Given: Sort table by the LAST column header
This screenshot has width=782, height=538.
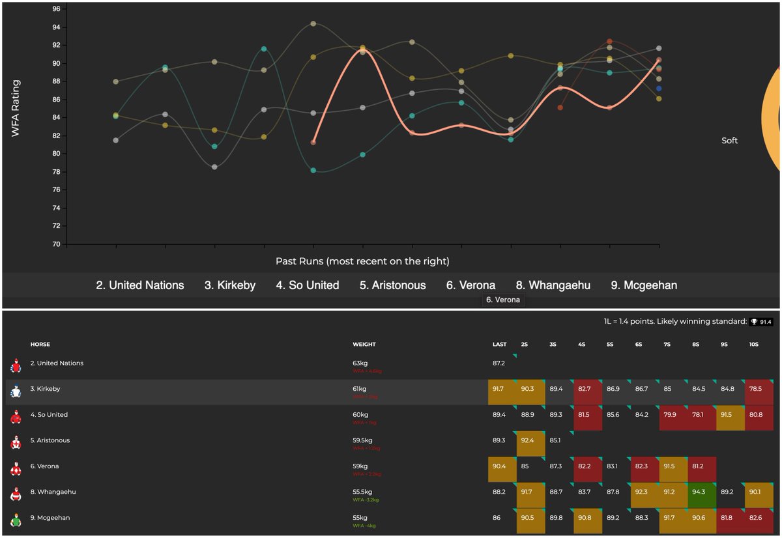Looking at the screenshot, I should click(499, 344).
